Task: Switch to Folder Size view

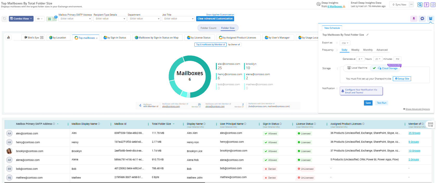Action: pyautogui.click(x=228, y=28)
